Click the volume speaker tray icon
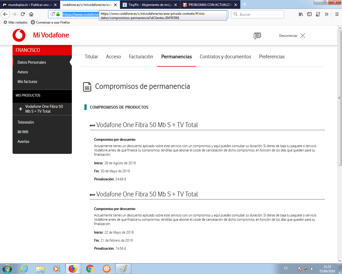Screen dimensions: 342x274 pyautogui.click(x=313, y=269)
